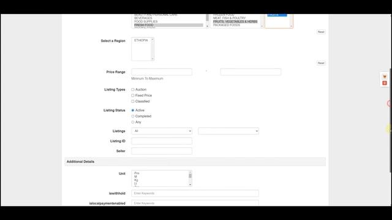The width and height of the screenshot is (392, 220).
Task: Select the Completed listing status
Action: click(133, 116)
